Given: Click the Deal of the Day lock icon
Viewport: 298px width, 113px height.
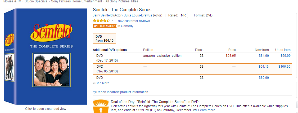Looking at the screenshot, I should [x=101, y=106].
